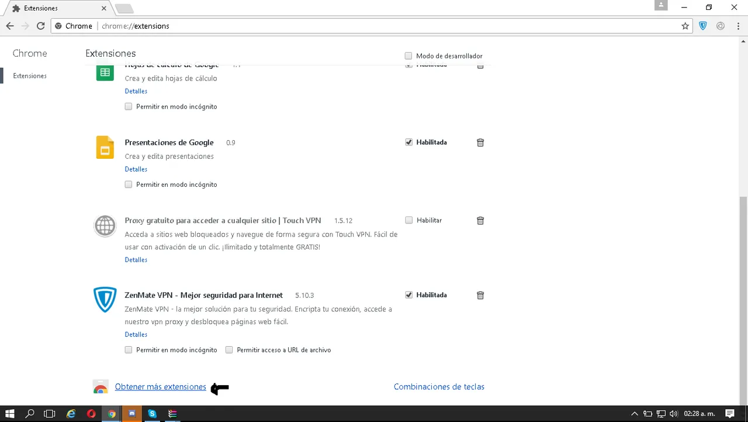This screenshot has width=748, height=422.
Task: Click Obtener más extensiones link
Action: coord(161,387)
